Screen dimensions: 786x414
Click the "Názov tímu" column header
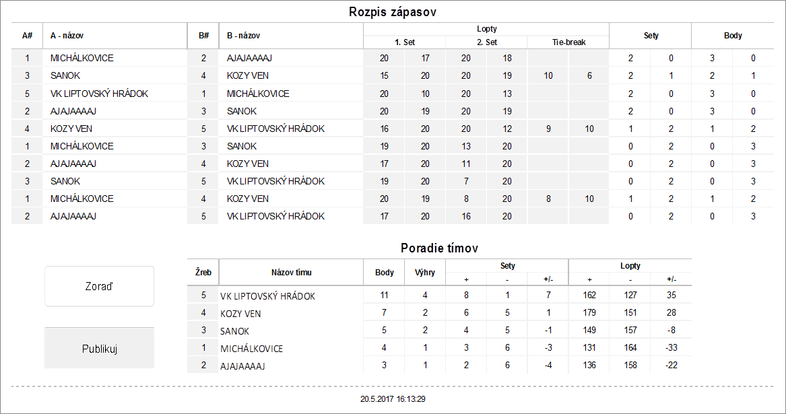coord(291,273)
